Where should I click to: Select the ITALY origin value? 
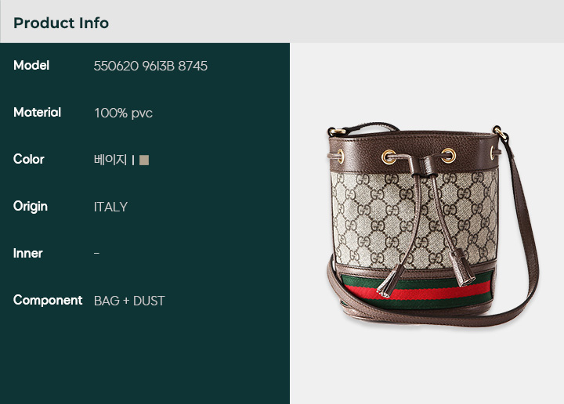[x=110, y=207]
